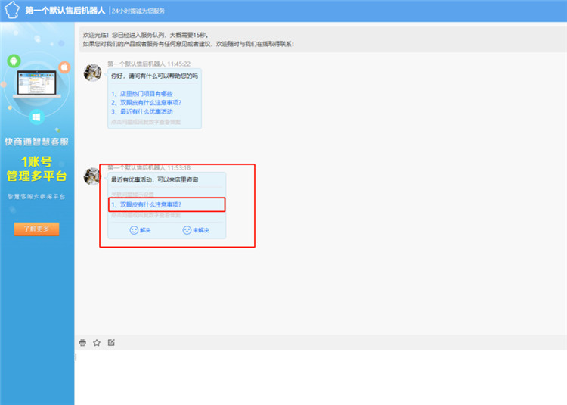The width and height of the screenshot is (567, 405).
Task: Click the 1账号 管理多平台 banner text
Action: coord(36,169)
